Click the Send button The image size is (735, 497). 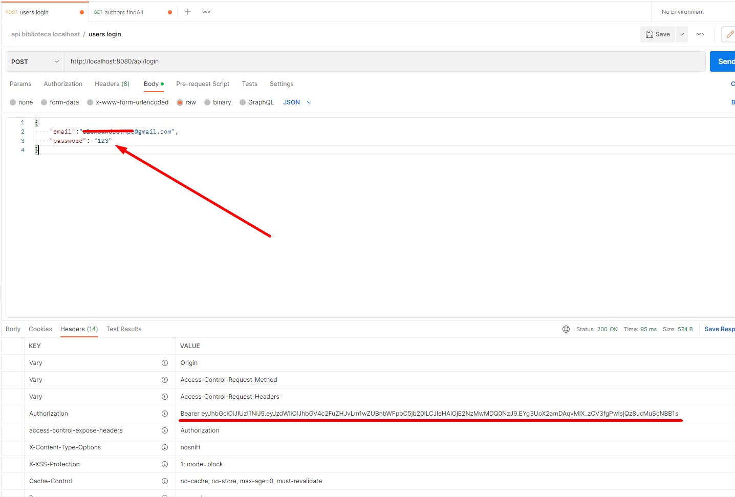[x=723, y=61]
